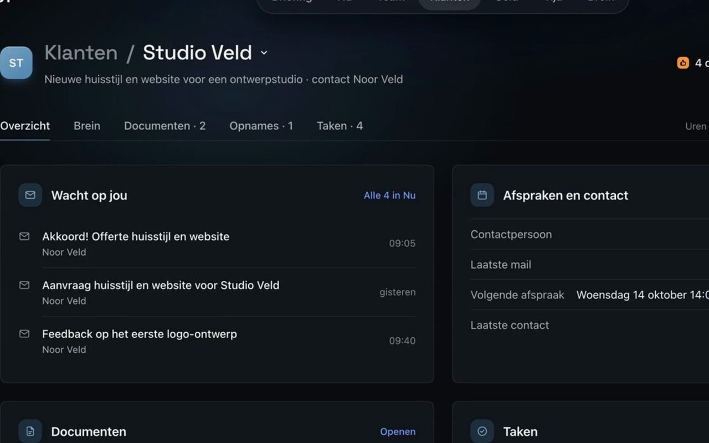Click mail icon beside Akkoord! Offerte message
Image resolution: width=709 pixels, height=443 pixels.
(24, 236)
